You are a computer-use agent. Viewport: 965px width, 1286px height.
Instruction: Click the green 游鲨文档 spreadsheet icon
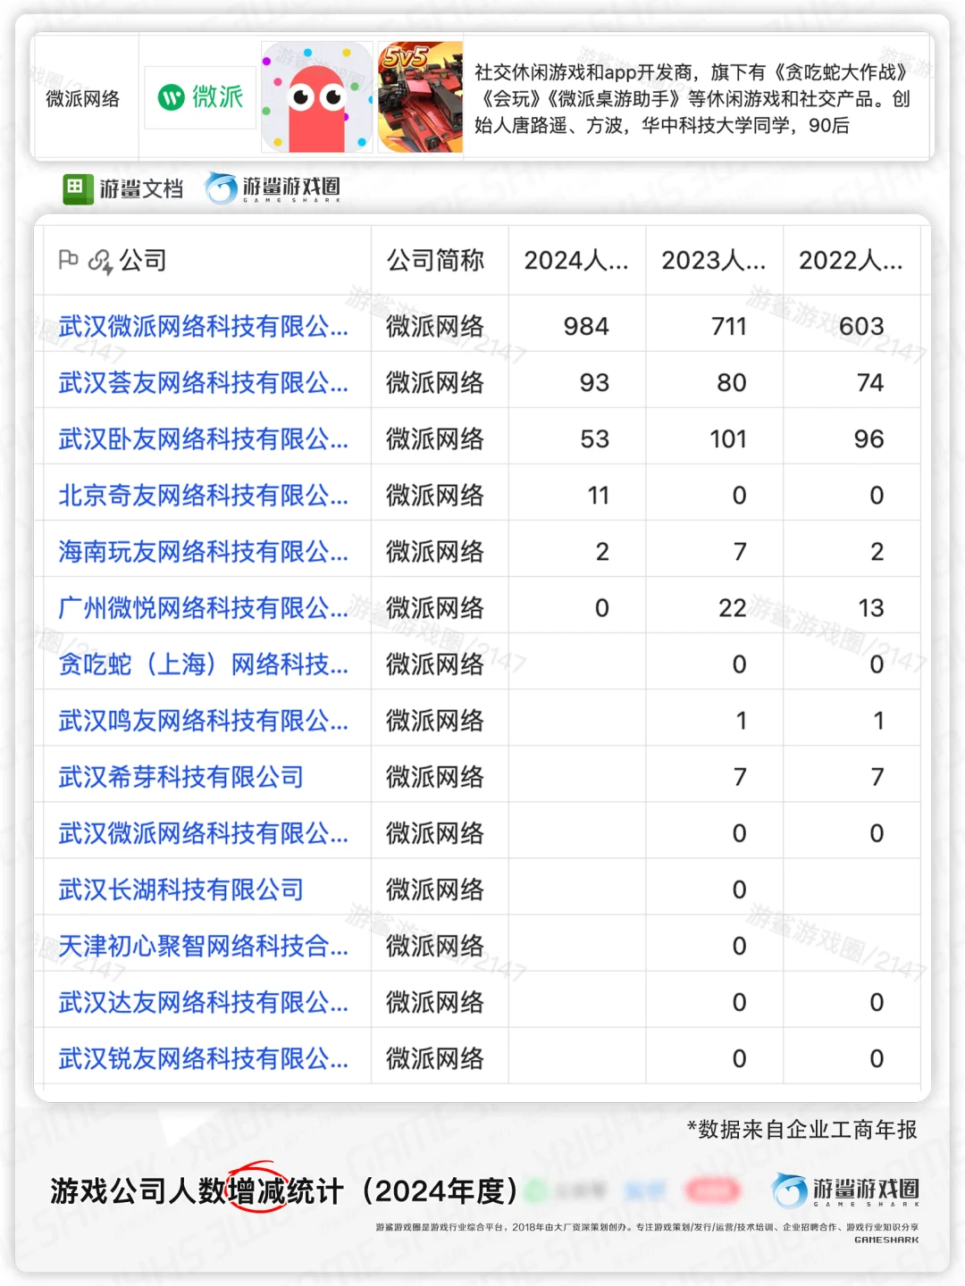click(78, 188)
